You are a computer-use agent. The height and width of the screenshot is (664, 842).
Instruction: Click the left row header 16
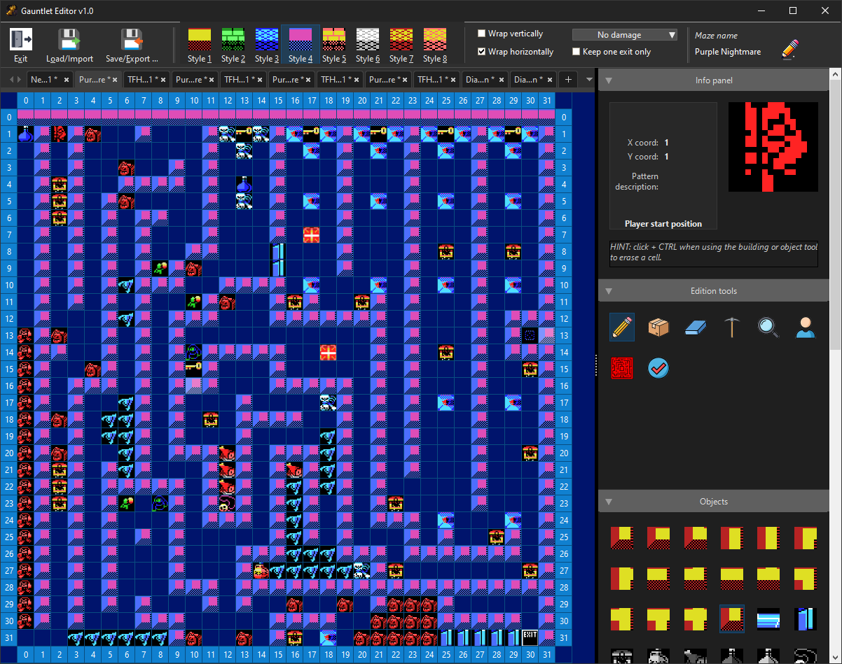pyautogui.click(x=9, y=386)
